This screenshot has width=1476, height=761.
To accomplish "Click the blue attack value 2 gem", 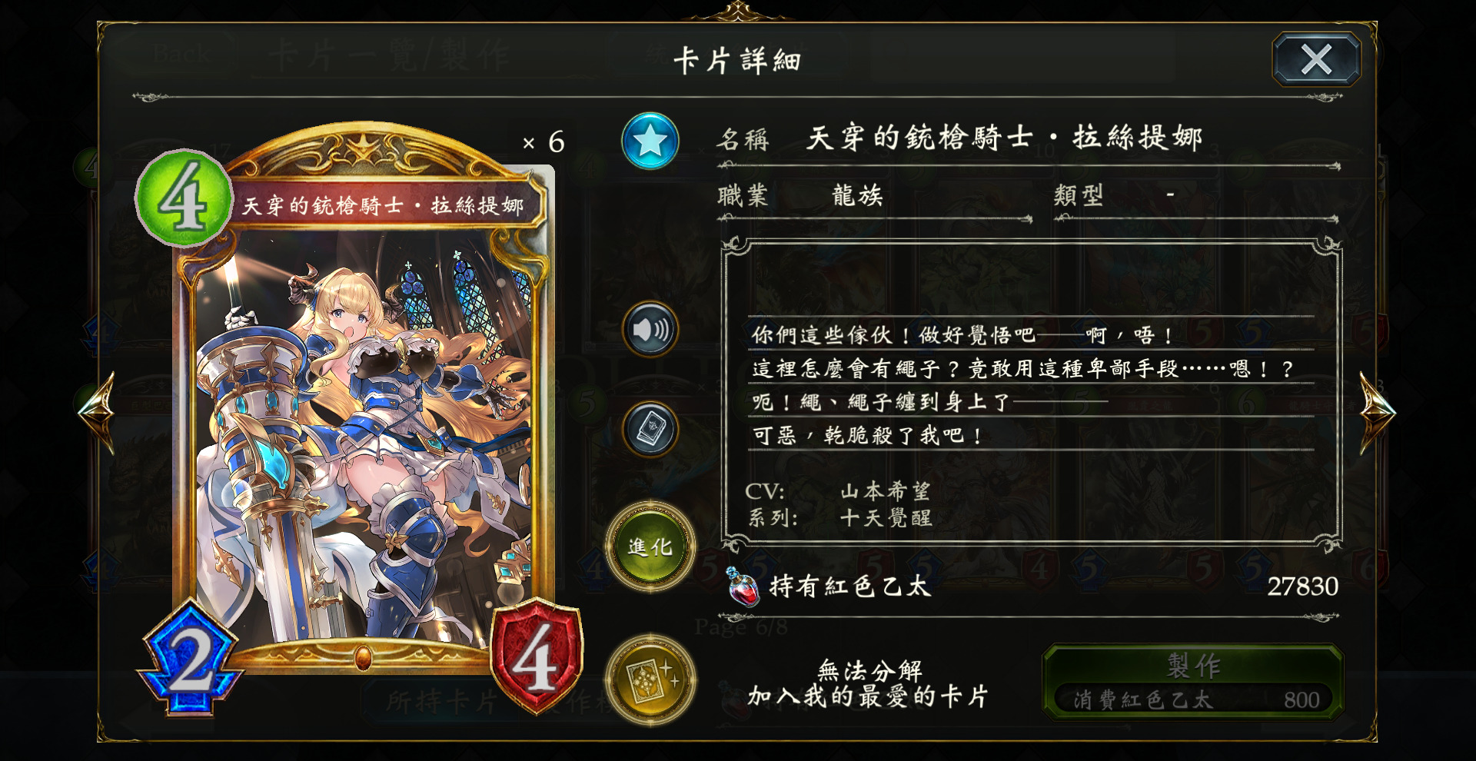I will (190, 660).
